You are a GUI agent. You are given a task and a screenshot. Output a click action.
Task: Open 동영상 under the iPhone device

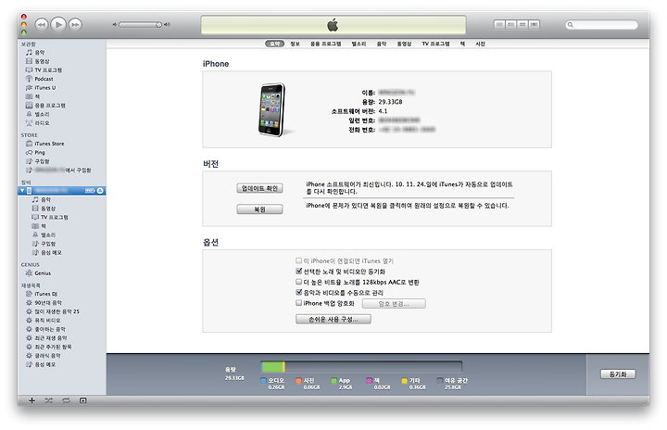(44, 209)
